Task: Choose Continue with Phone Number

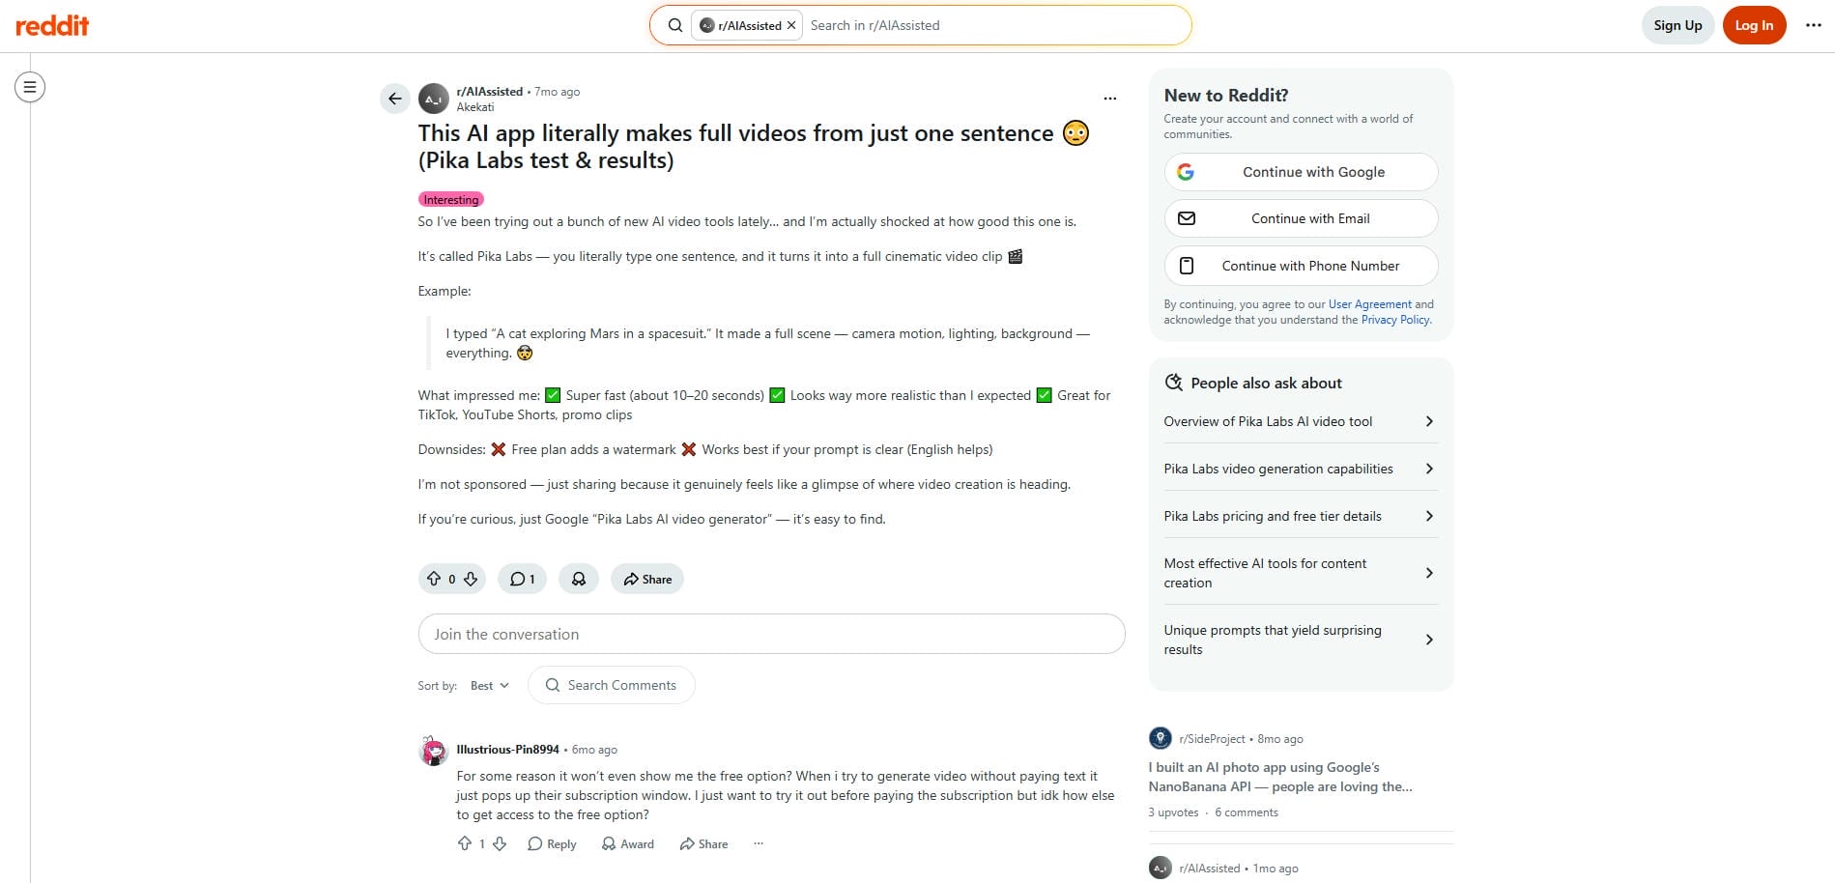Action: point(1301,266)
